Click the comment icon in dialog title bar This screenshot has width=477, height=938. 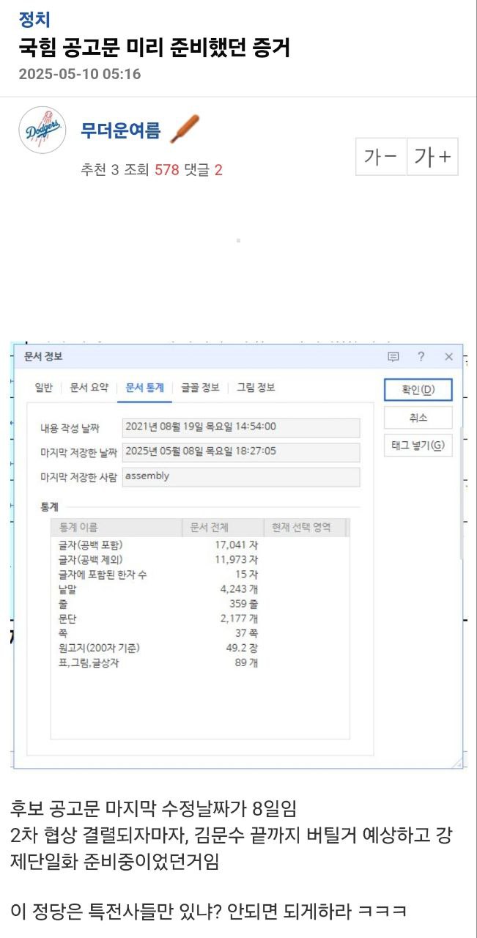coord(393,357)
